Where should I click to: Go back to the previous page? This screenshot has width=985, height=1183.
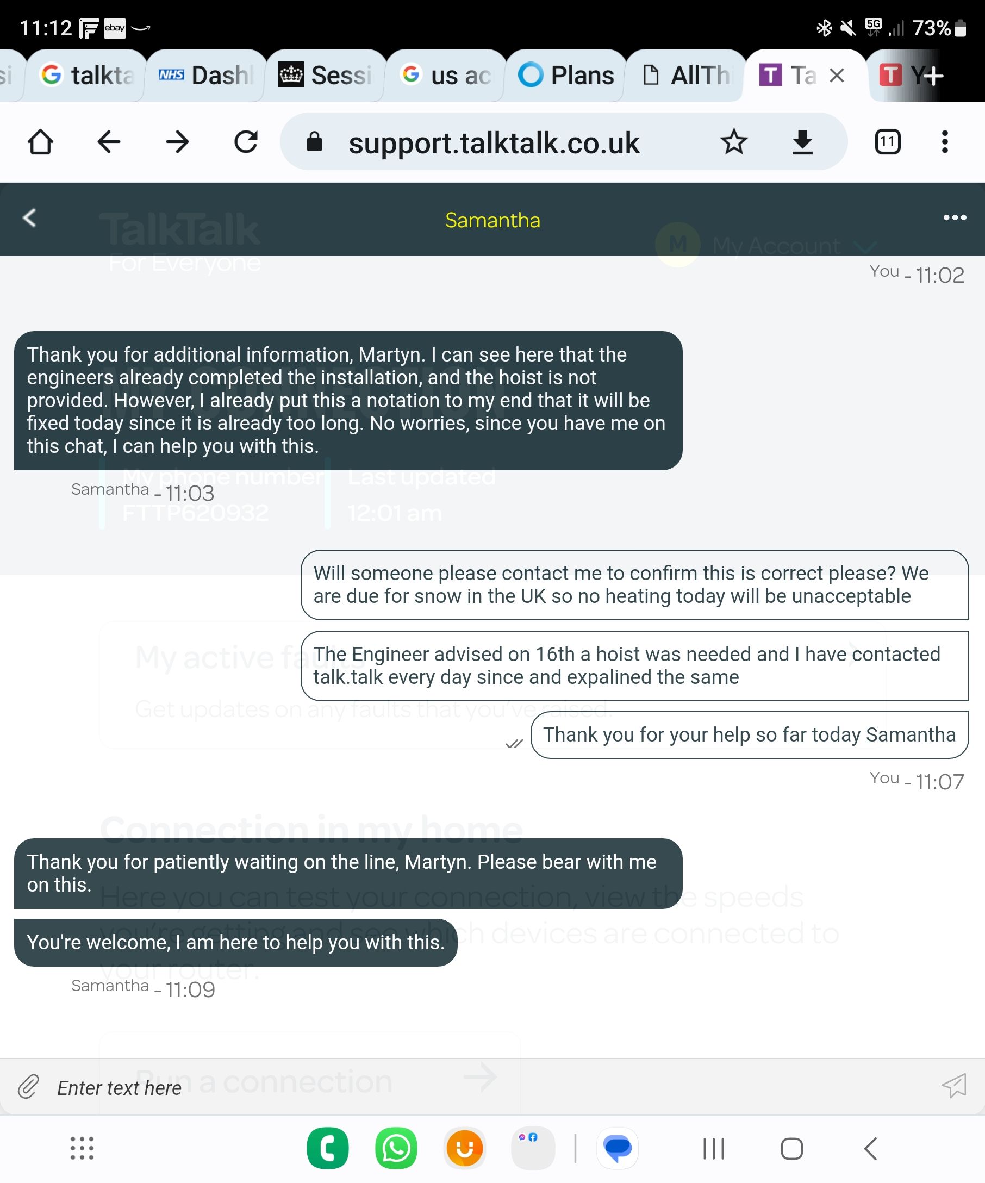[108, 142]
